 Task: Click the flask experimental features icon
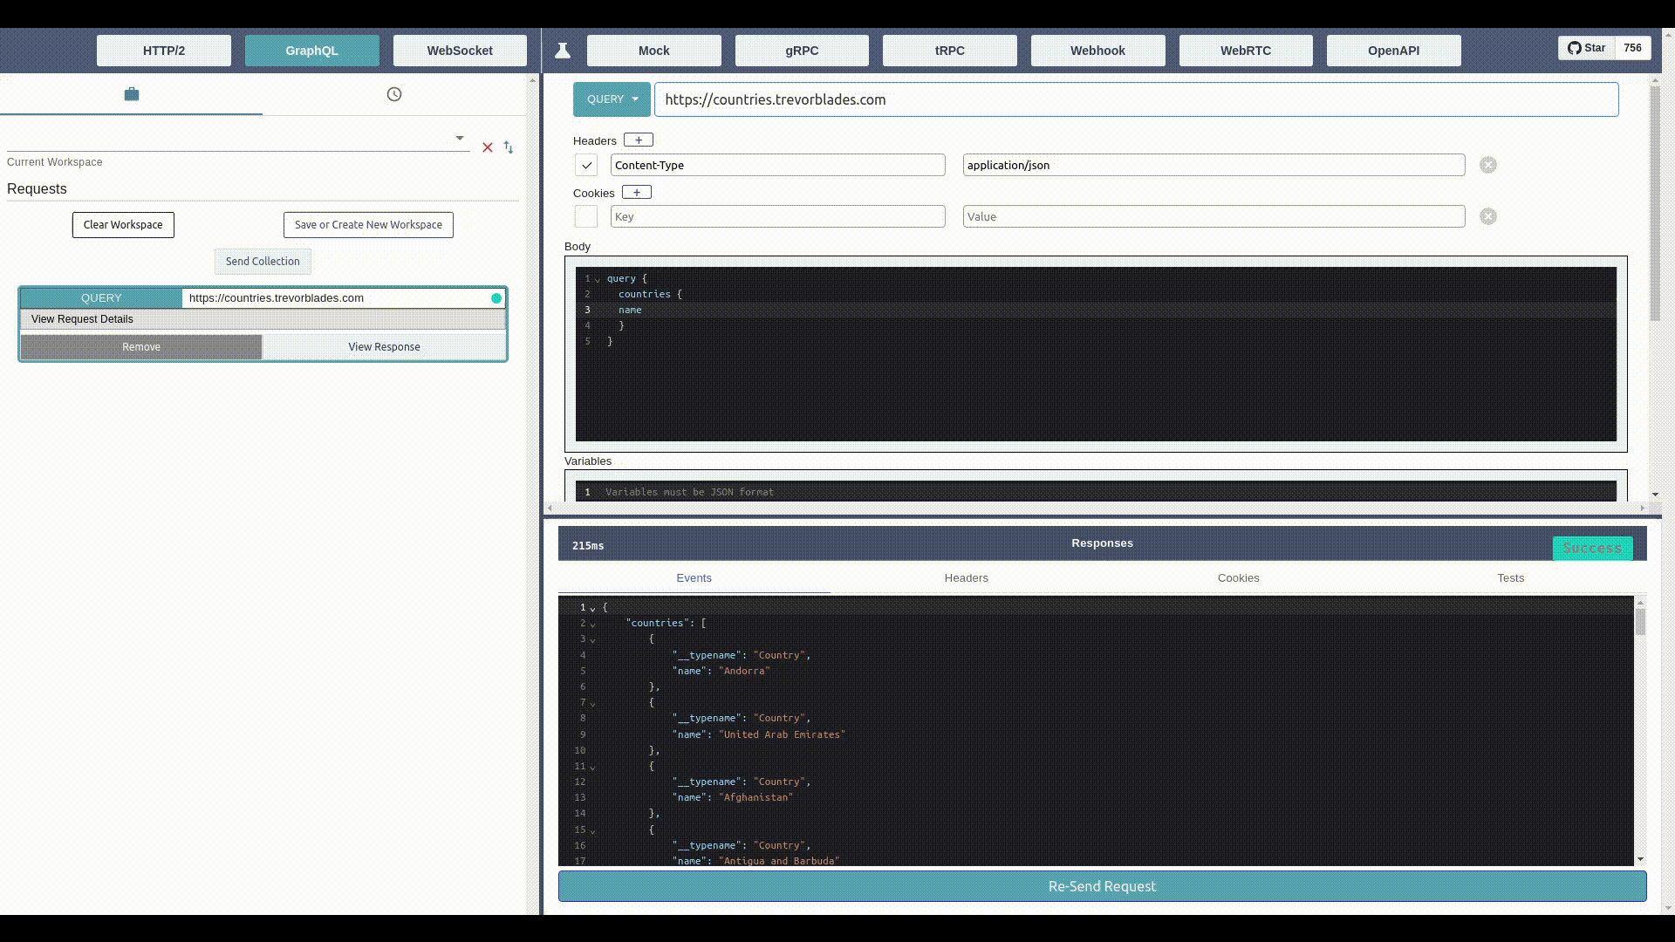[x=563, y=51]
